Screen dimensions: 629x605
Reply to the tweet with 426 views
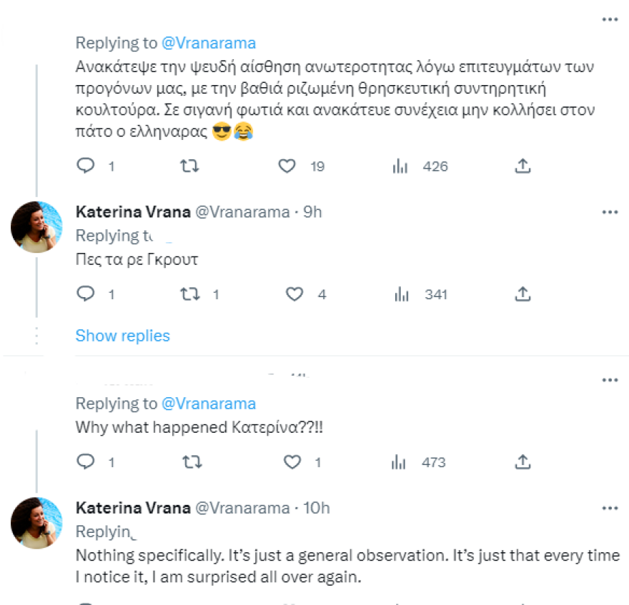pos(86,166)
